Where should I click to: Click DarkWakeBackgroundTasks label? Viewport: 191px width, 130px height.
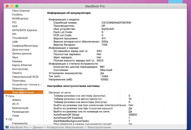pos(71,121)
